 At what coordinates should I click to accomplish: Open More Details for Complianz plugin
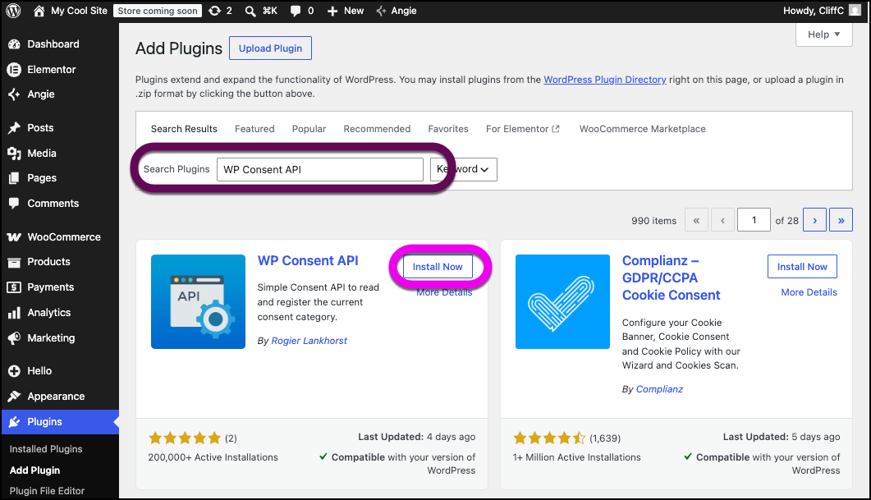tap(809, 292)
